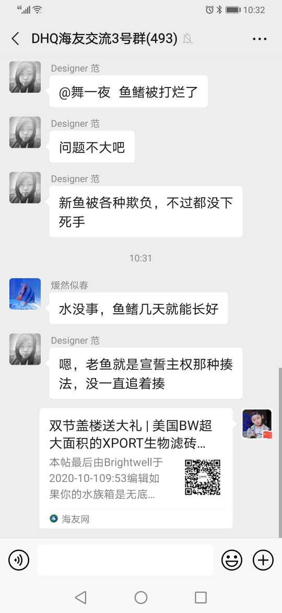This screenshot has width=282, height=613.
Task: Tap the @舞一夜 鱼鳍被打烂了 message
Action: (x=128, y=92)
